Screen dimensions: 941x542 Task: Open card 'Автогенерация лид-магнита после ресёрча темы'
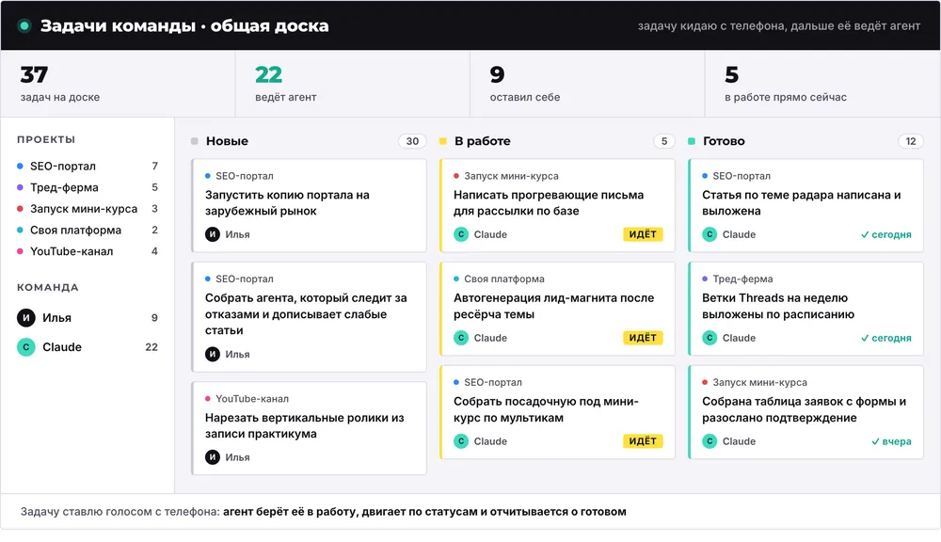[x=557, y=309]
